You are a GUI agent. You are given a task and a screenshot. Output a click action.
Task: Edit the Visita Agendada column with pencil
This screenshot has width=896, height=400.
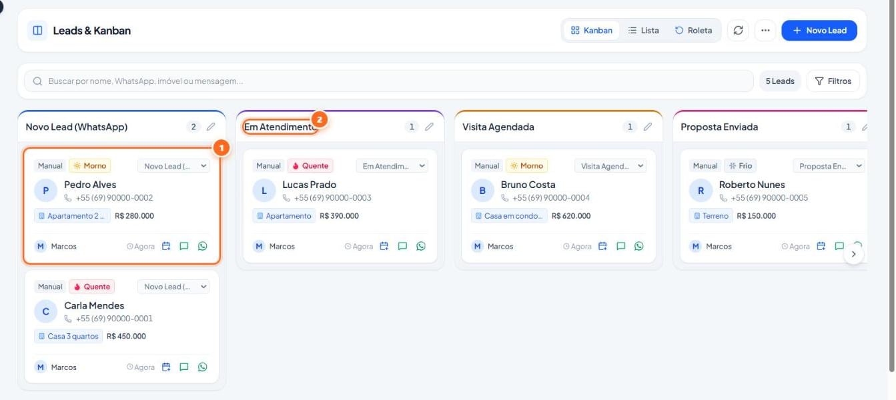(x=647, y=127)
